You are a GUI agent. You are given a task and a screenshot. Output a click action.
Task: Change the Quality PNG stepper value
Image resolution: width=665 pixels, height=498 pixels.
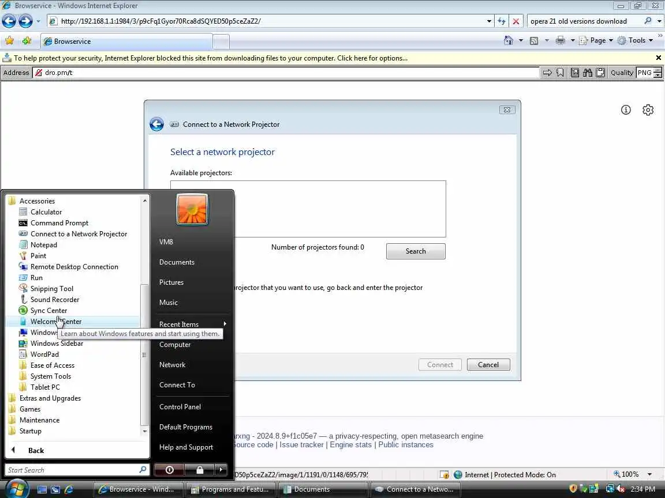(658, 73)
